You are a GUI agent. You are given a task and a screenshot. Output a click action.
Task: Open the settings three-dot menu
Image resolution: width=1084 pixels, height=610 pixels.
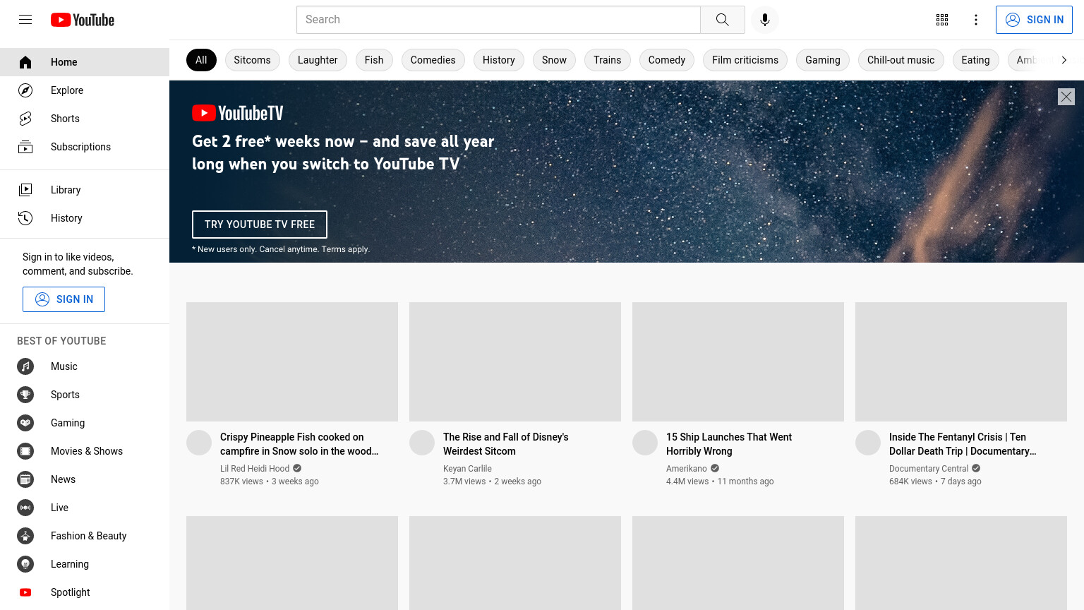pos(976,20)
